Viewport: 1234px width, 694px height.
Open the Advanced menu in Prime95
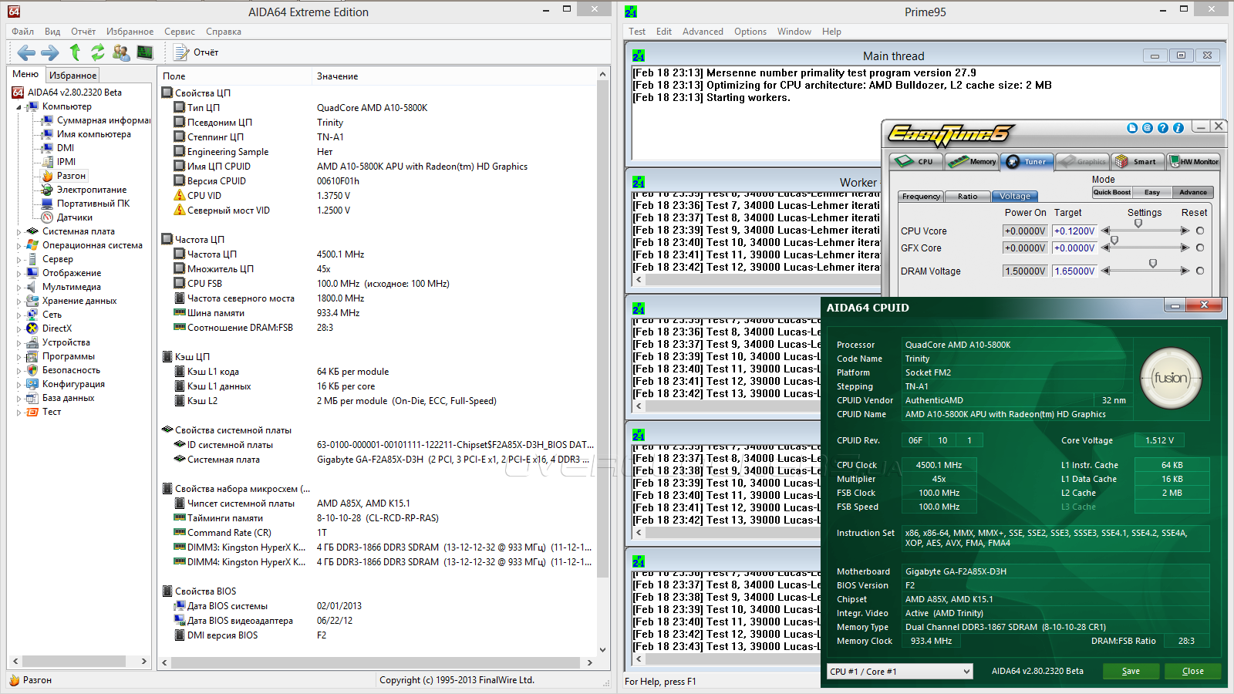point(703,32)
